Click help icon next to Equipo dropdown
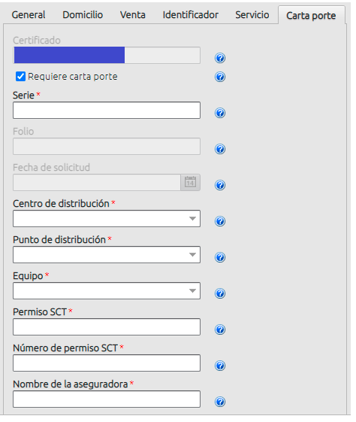The height and width of the screenshot is (422, 356). tap(220, 293)
